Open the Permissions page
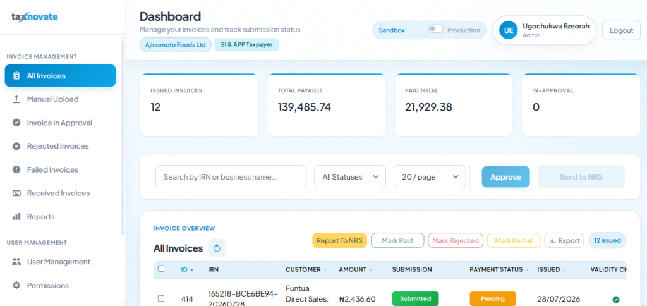The width and height of the screenshot is (647, 306). point(60,285)
